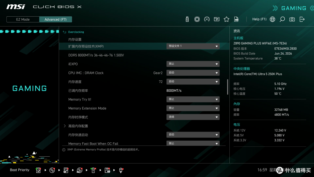This screenshot has width=314, height=177.
Task: Click the 中央处理器 section heading
Action: pos(242,69)
